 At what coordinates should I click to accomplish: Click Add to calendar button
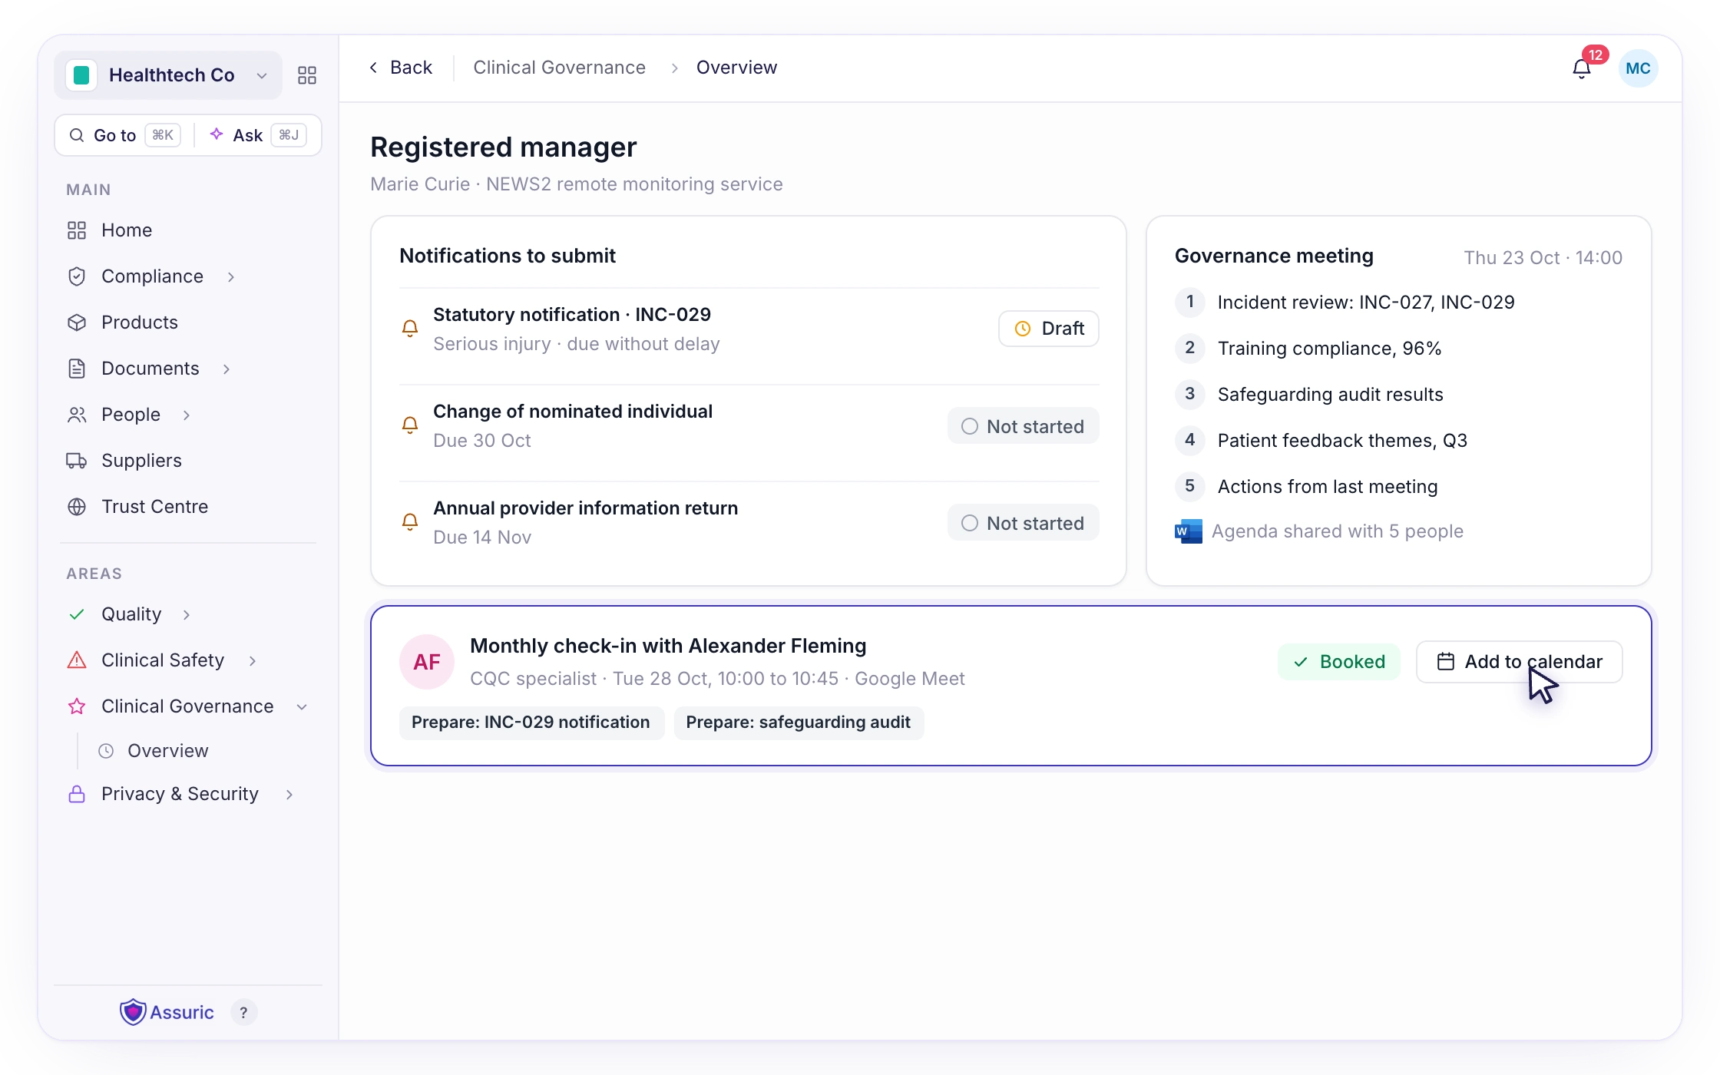coord(1519,662)
